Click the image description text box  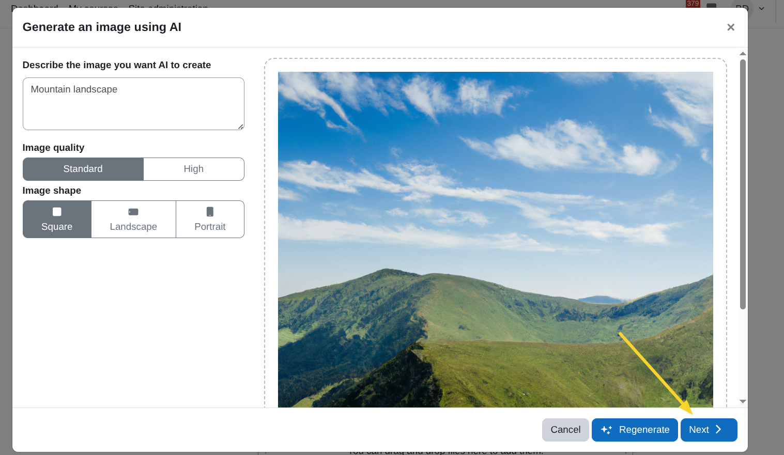point(133,103)
